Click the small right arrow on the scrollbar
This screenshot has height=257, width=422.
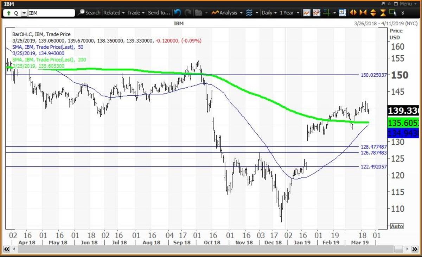tap(408, 249)
